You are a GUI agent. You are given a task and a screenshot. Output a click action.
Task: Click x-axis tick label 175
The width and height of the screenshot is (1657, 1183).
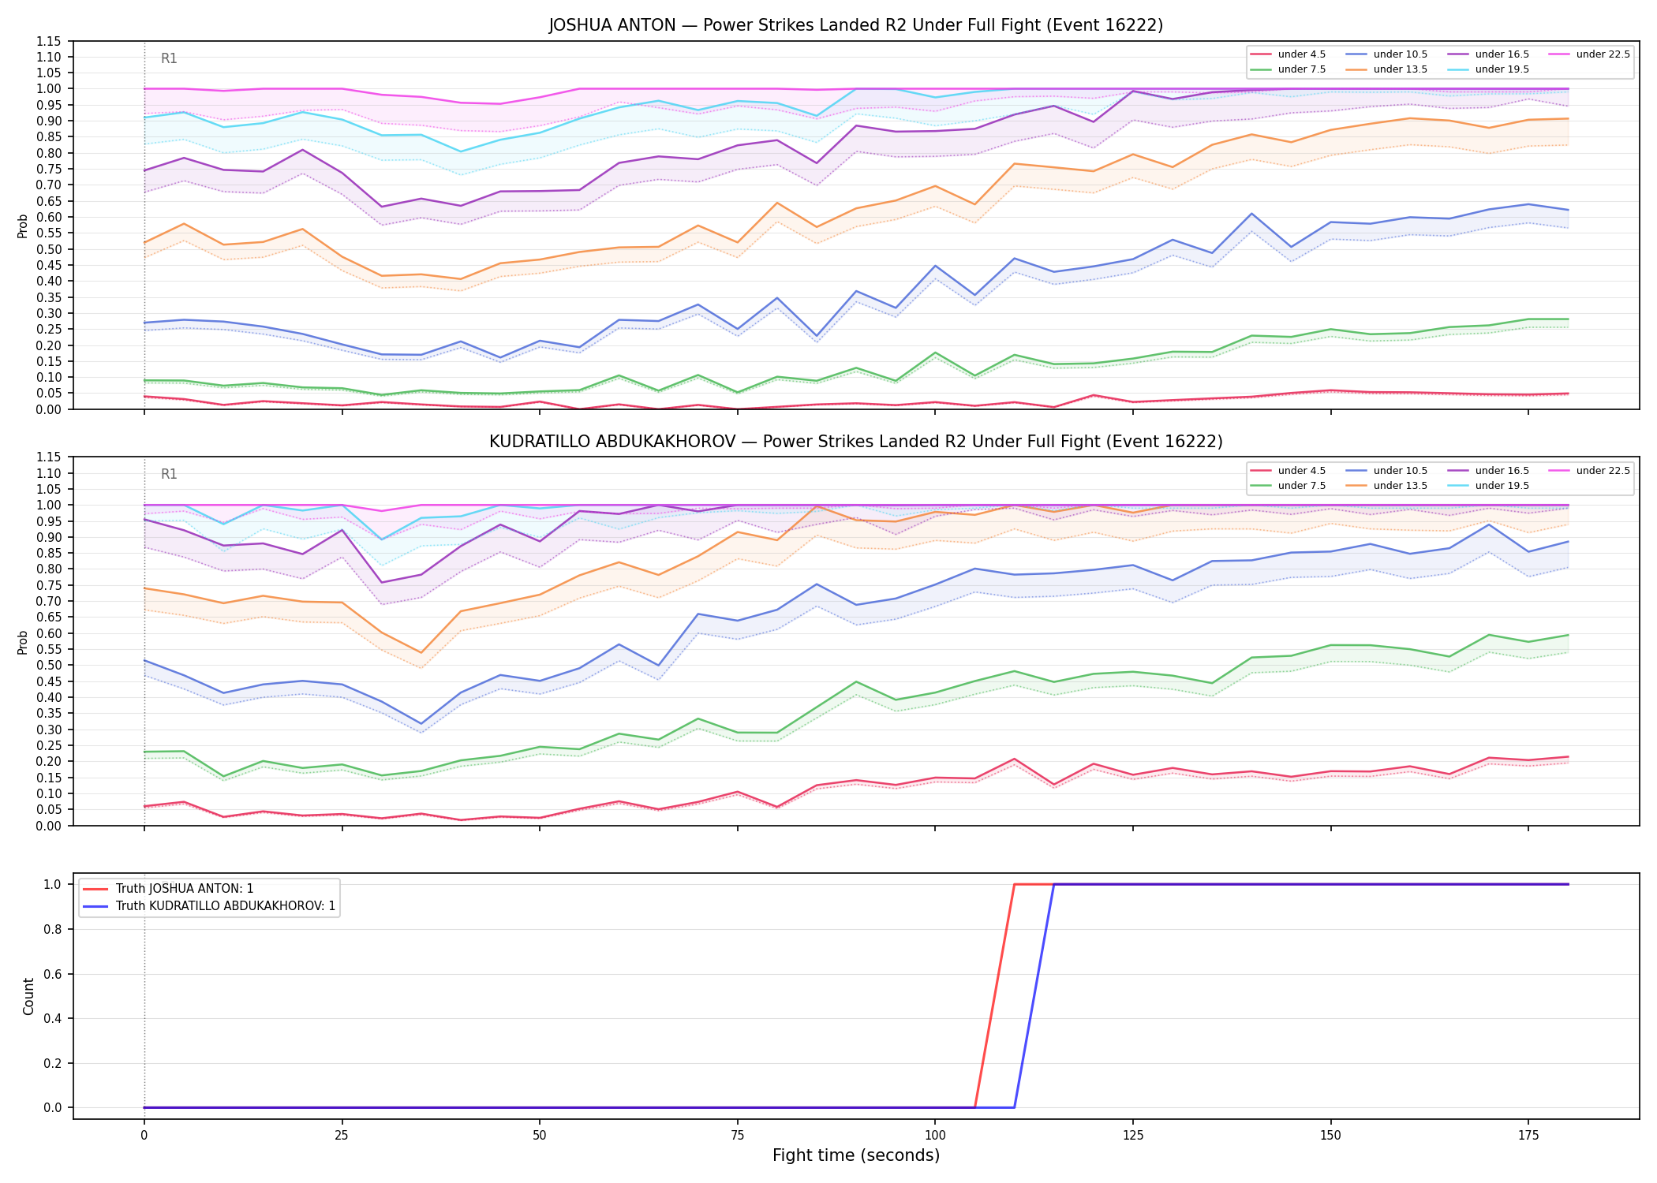pyautogui.click(x=1528, y=1136)
